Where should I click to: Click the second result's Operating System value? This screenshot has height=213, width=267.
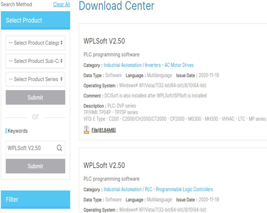(163, 210)
